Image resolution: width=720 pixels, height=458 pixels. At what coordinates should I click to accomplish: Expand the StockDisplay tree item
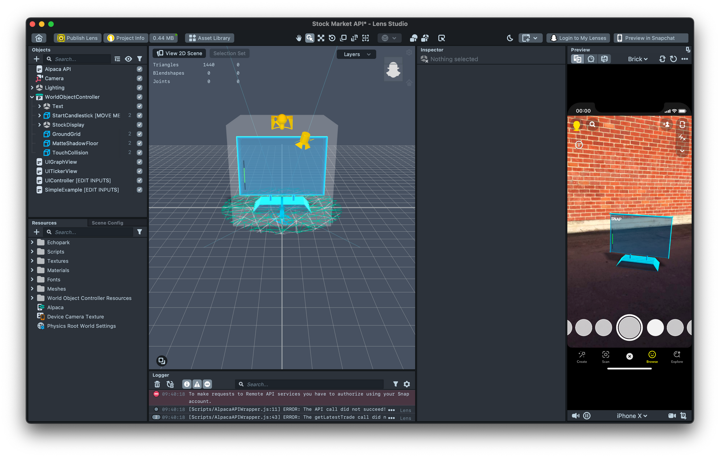[40, 125]
